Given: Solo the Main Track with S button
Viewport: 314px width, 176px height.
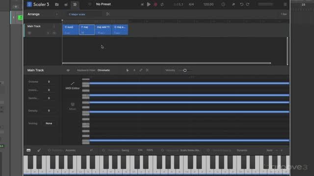Looking at the screenshot, I should [48, 33].
